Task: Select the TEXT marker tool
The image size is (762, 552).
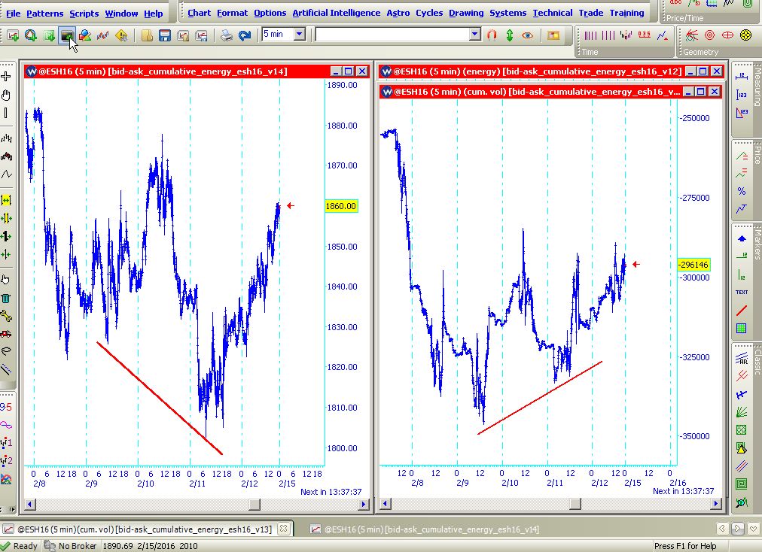Action: pyautogui.click(x=742, y=292)
